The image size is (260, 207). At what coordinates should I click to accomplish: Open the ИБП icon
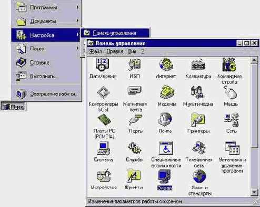click(x=135, y=65)
